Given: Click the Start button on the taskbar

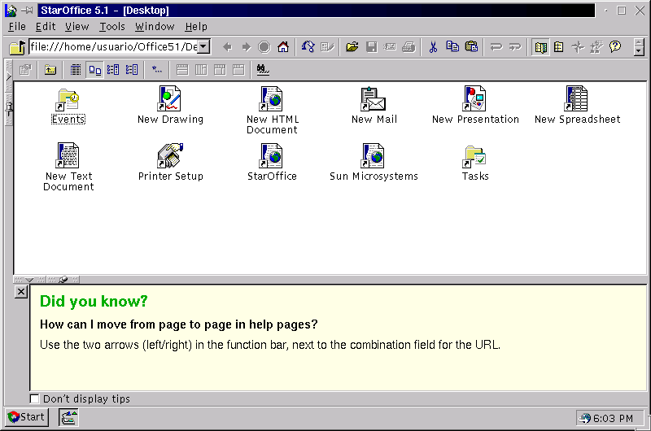Looking at the screenshot, I should [26, 417].
